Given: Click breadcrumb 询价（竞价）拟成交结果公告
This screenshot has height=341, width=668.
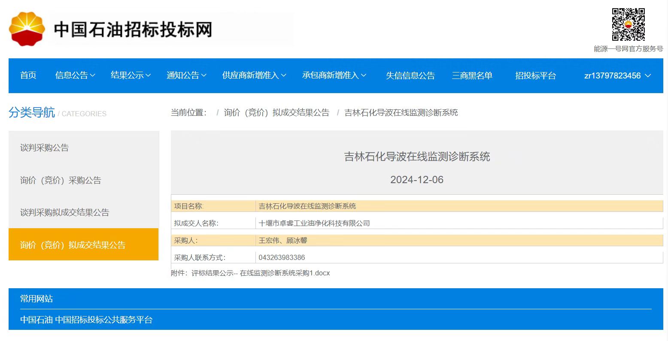Looking at the screenshot, I should (276, 112).
